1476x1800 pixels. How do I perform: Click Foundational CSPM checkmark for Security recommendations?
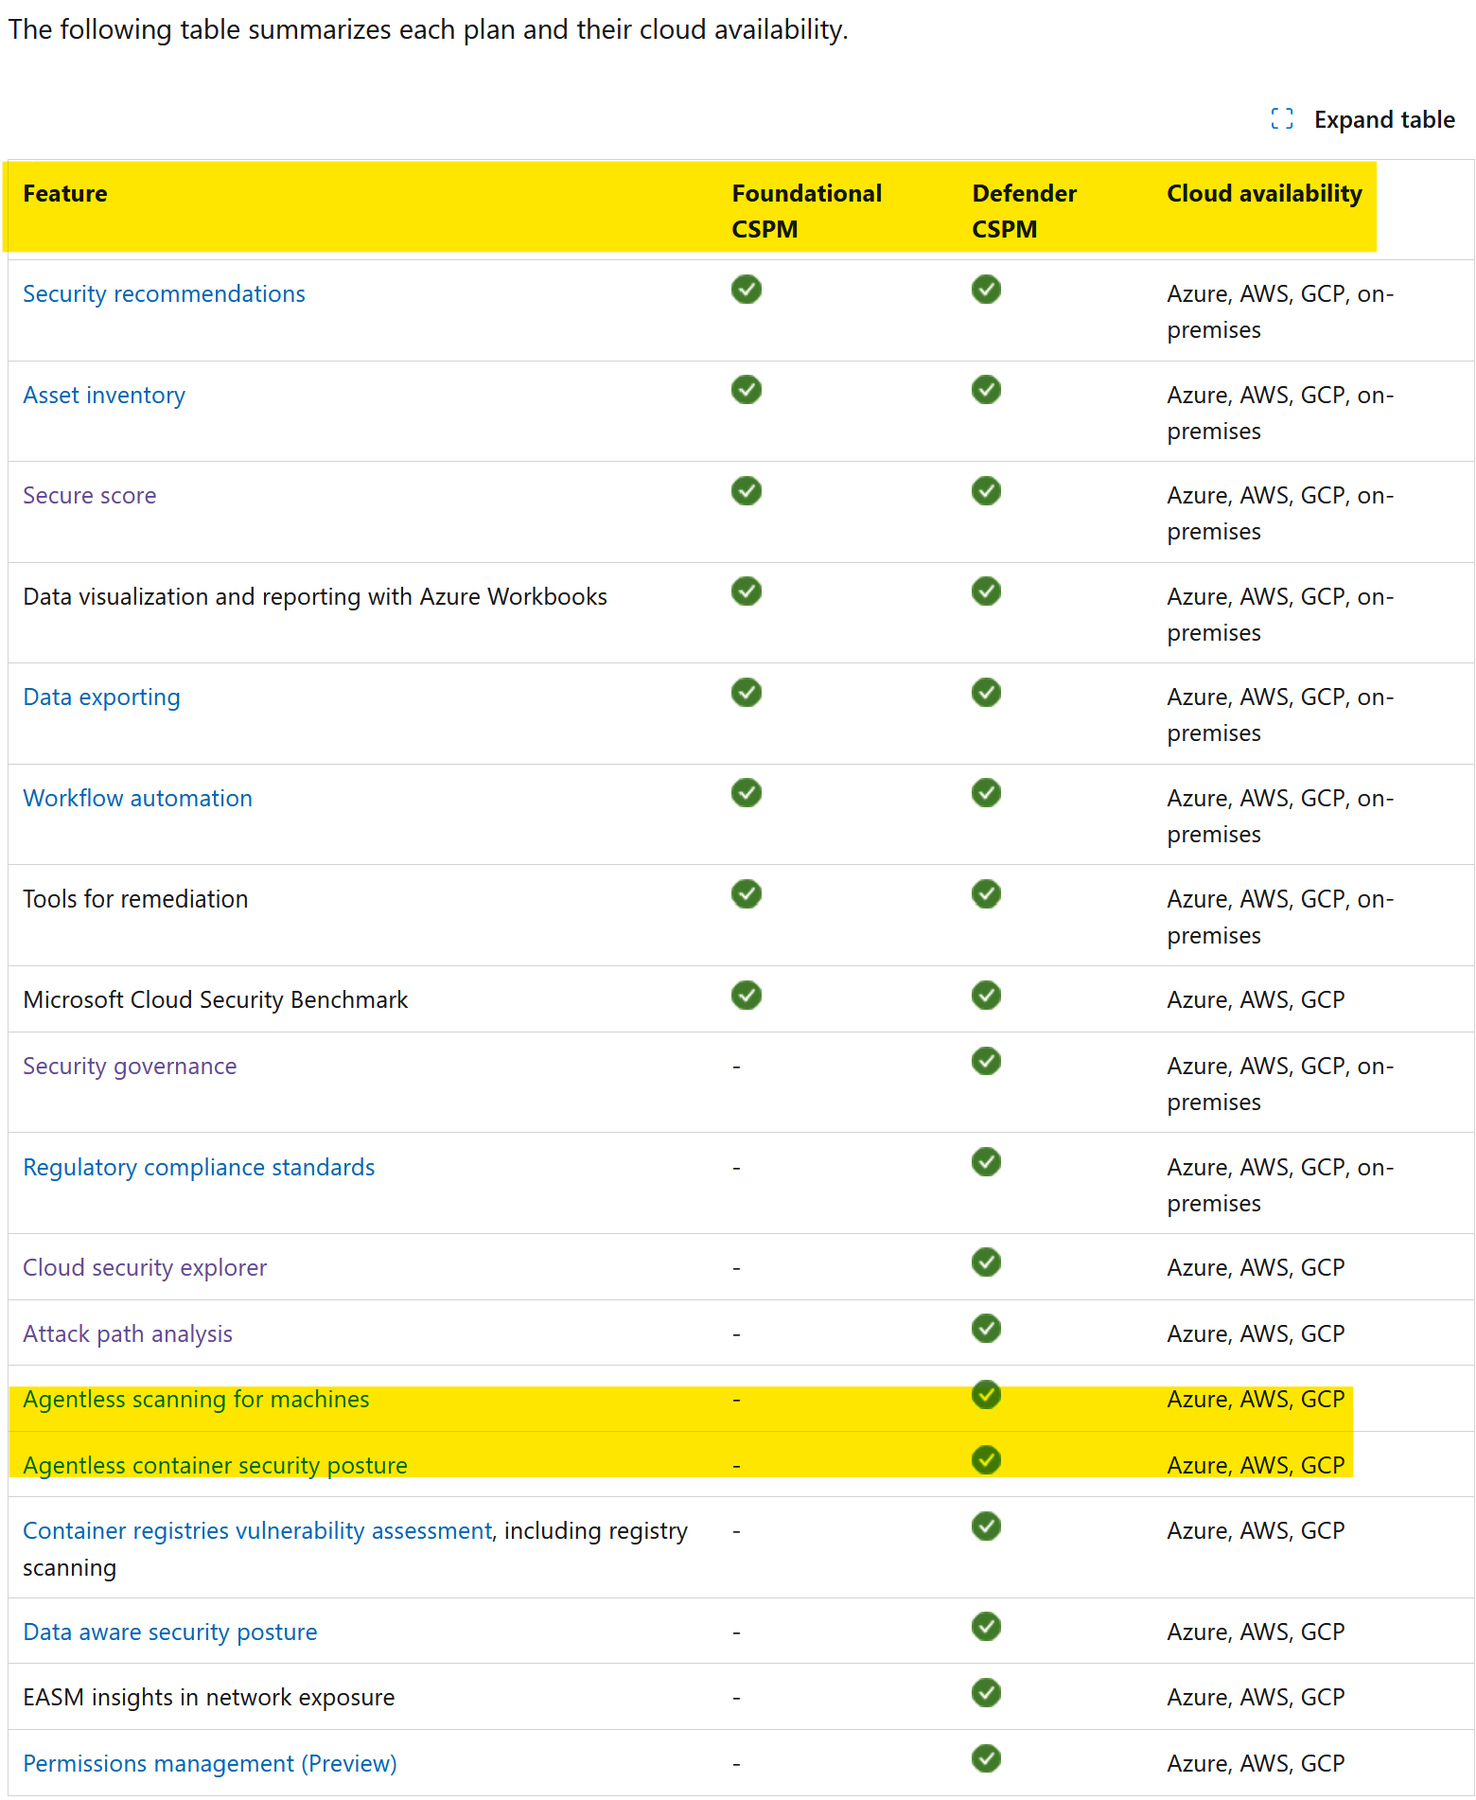(747, 290)
